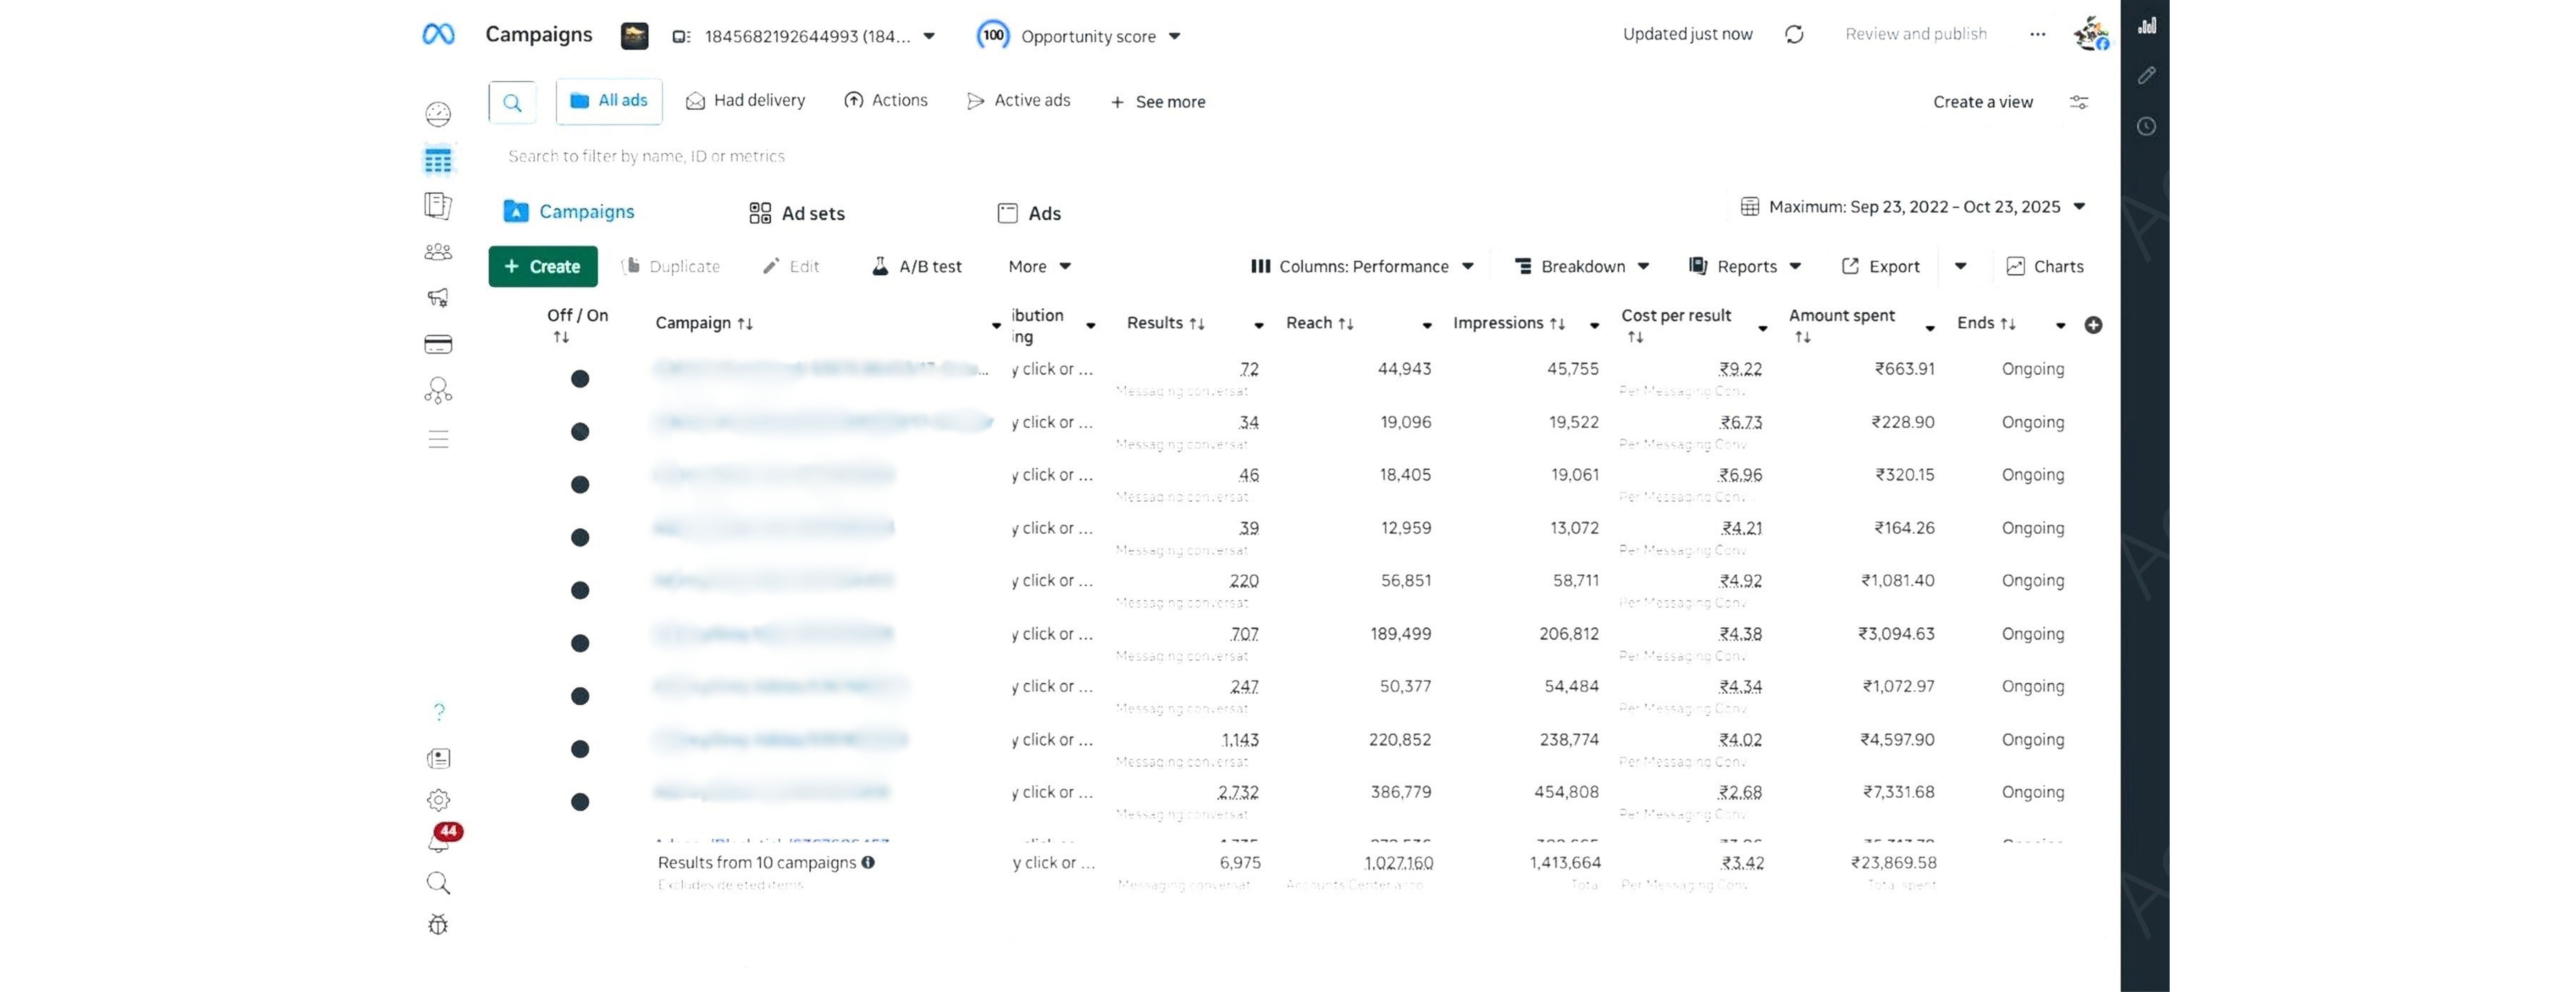2576x992 pixels.
Task: Select the Actions filter view
Action: point(886,101)
